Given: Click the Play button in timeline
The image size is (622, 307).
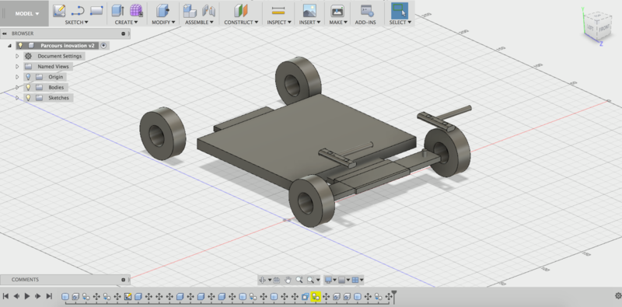Looking at the screenshot, I should point(27,296).
